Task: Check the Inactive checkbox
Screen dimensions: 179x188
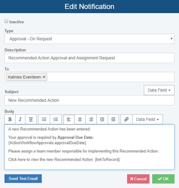Action: coord(6,21)
